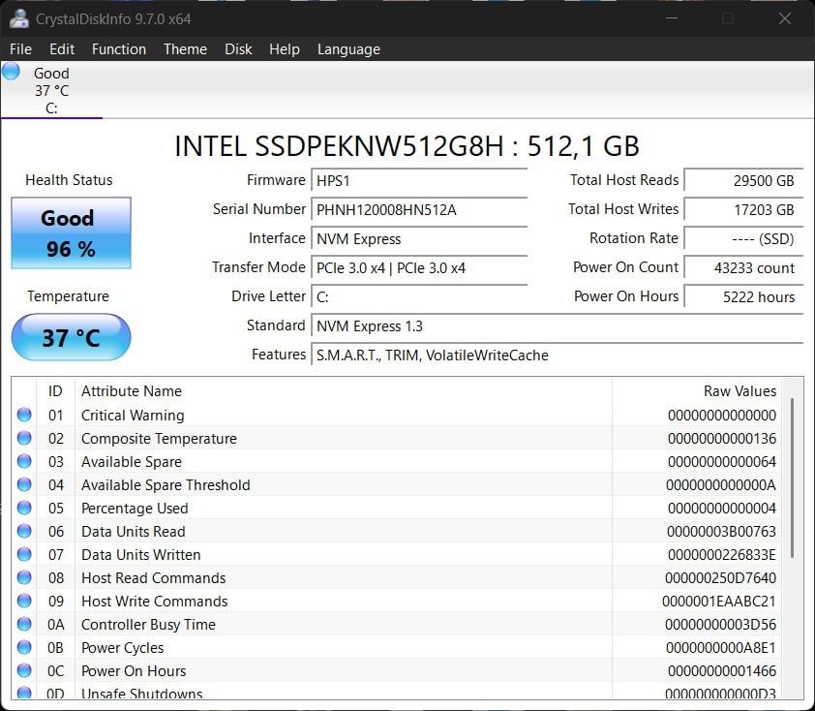
Task: Click raw value 00000000000064
Action: [x=721, y=461]
